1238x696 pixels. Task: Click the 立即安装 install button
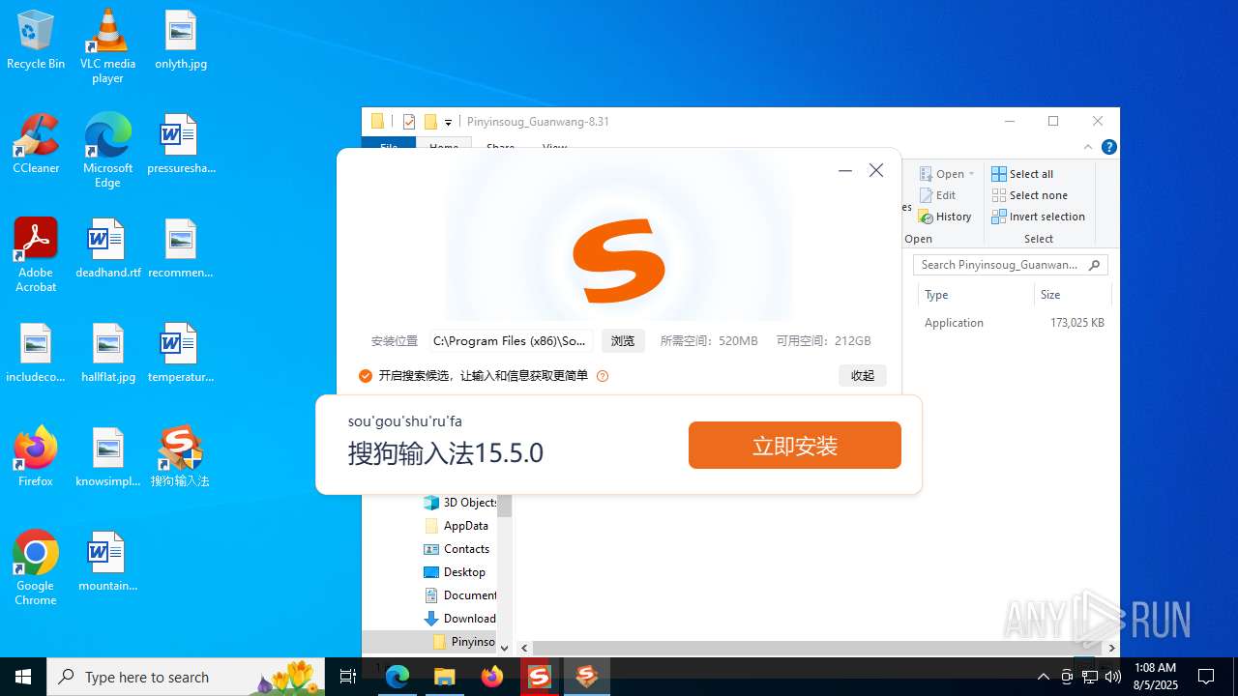click(795, 446)
